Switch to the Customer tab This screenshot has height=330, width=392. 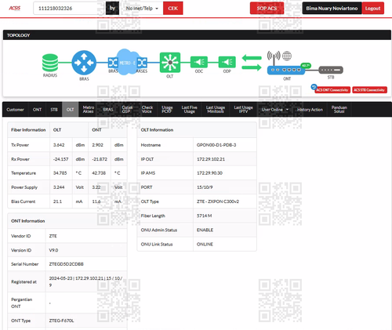coord(15,110)
